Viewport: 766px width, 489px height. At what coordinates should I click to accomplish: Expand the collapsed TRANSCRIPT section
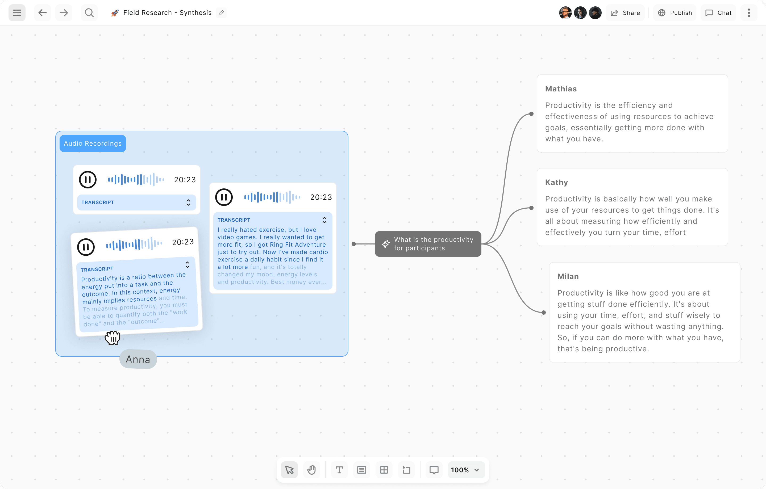tap(188, 203)
